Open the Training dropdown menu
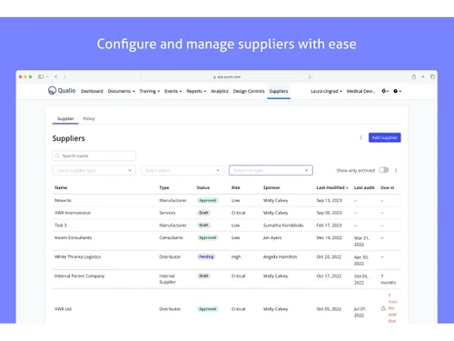 click(149, 91)
